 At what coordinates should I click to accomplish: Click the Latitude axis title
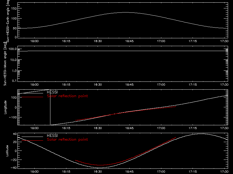[7, 151]
